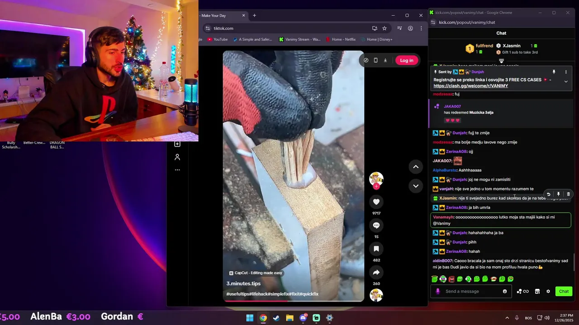Click the Send a message field
This screenshot has height=325, width=579.
pos(470,291)
